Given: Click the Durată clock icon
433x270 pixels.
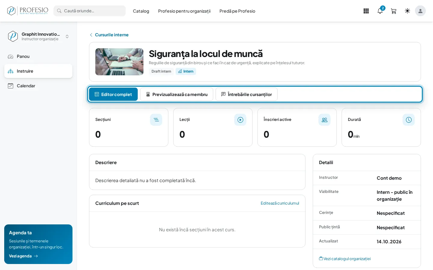Looking at the screenshot, I should point(409,120).
